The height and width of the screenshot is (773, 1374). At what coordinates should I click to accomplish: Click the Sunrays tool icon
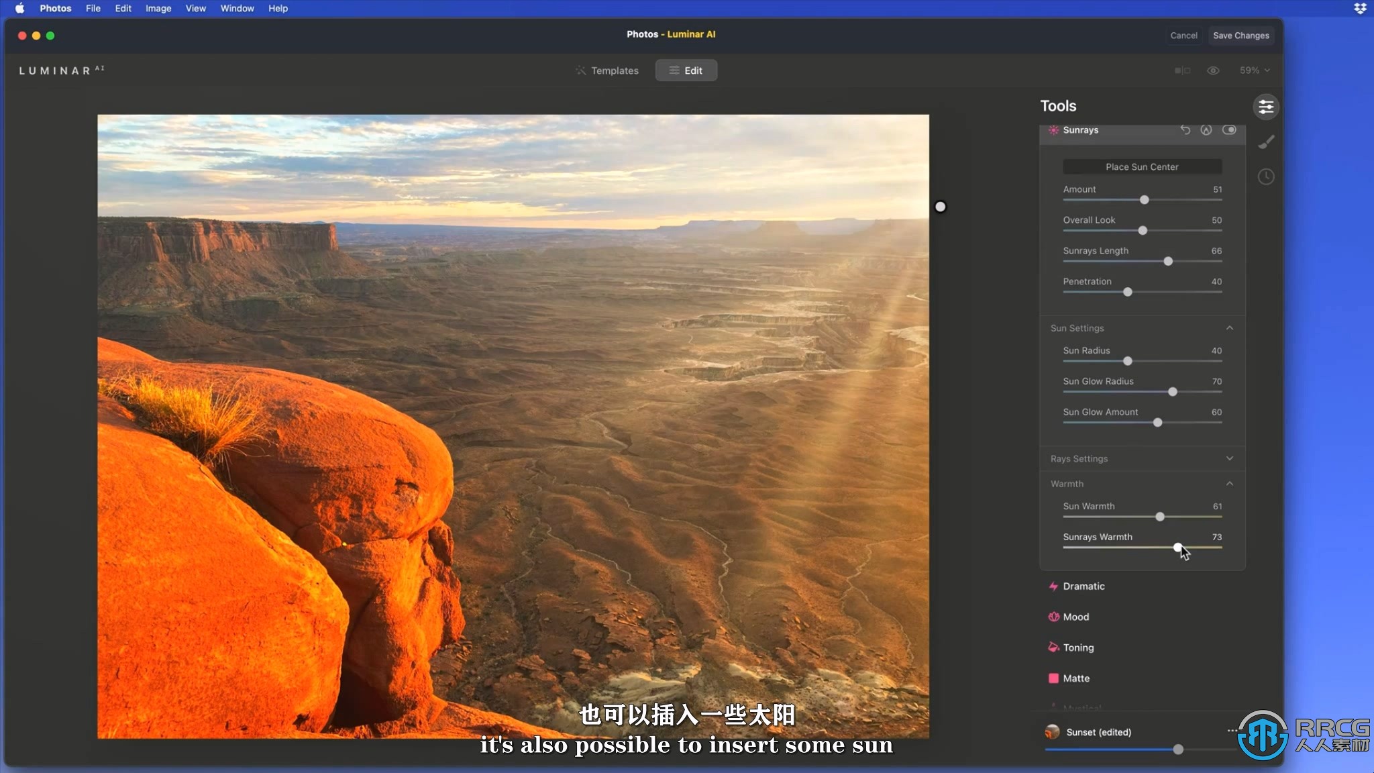click(x=1054, y=130)
